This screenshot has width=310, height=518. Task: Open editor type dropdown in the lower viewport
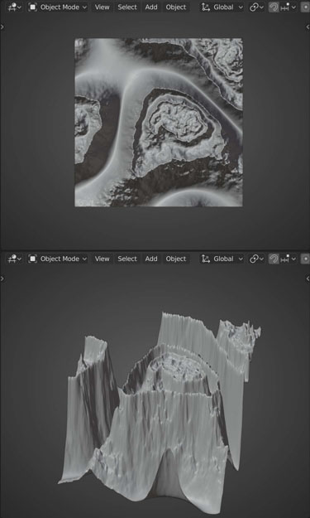coord(15,259)
